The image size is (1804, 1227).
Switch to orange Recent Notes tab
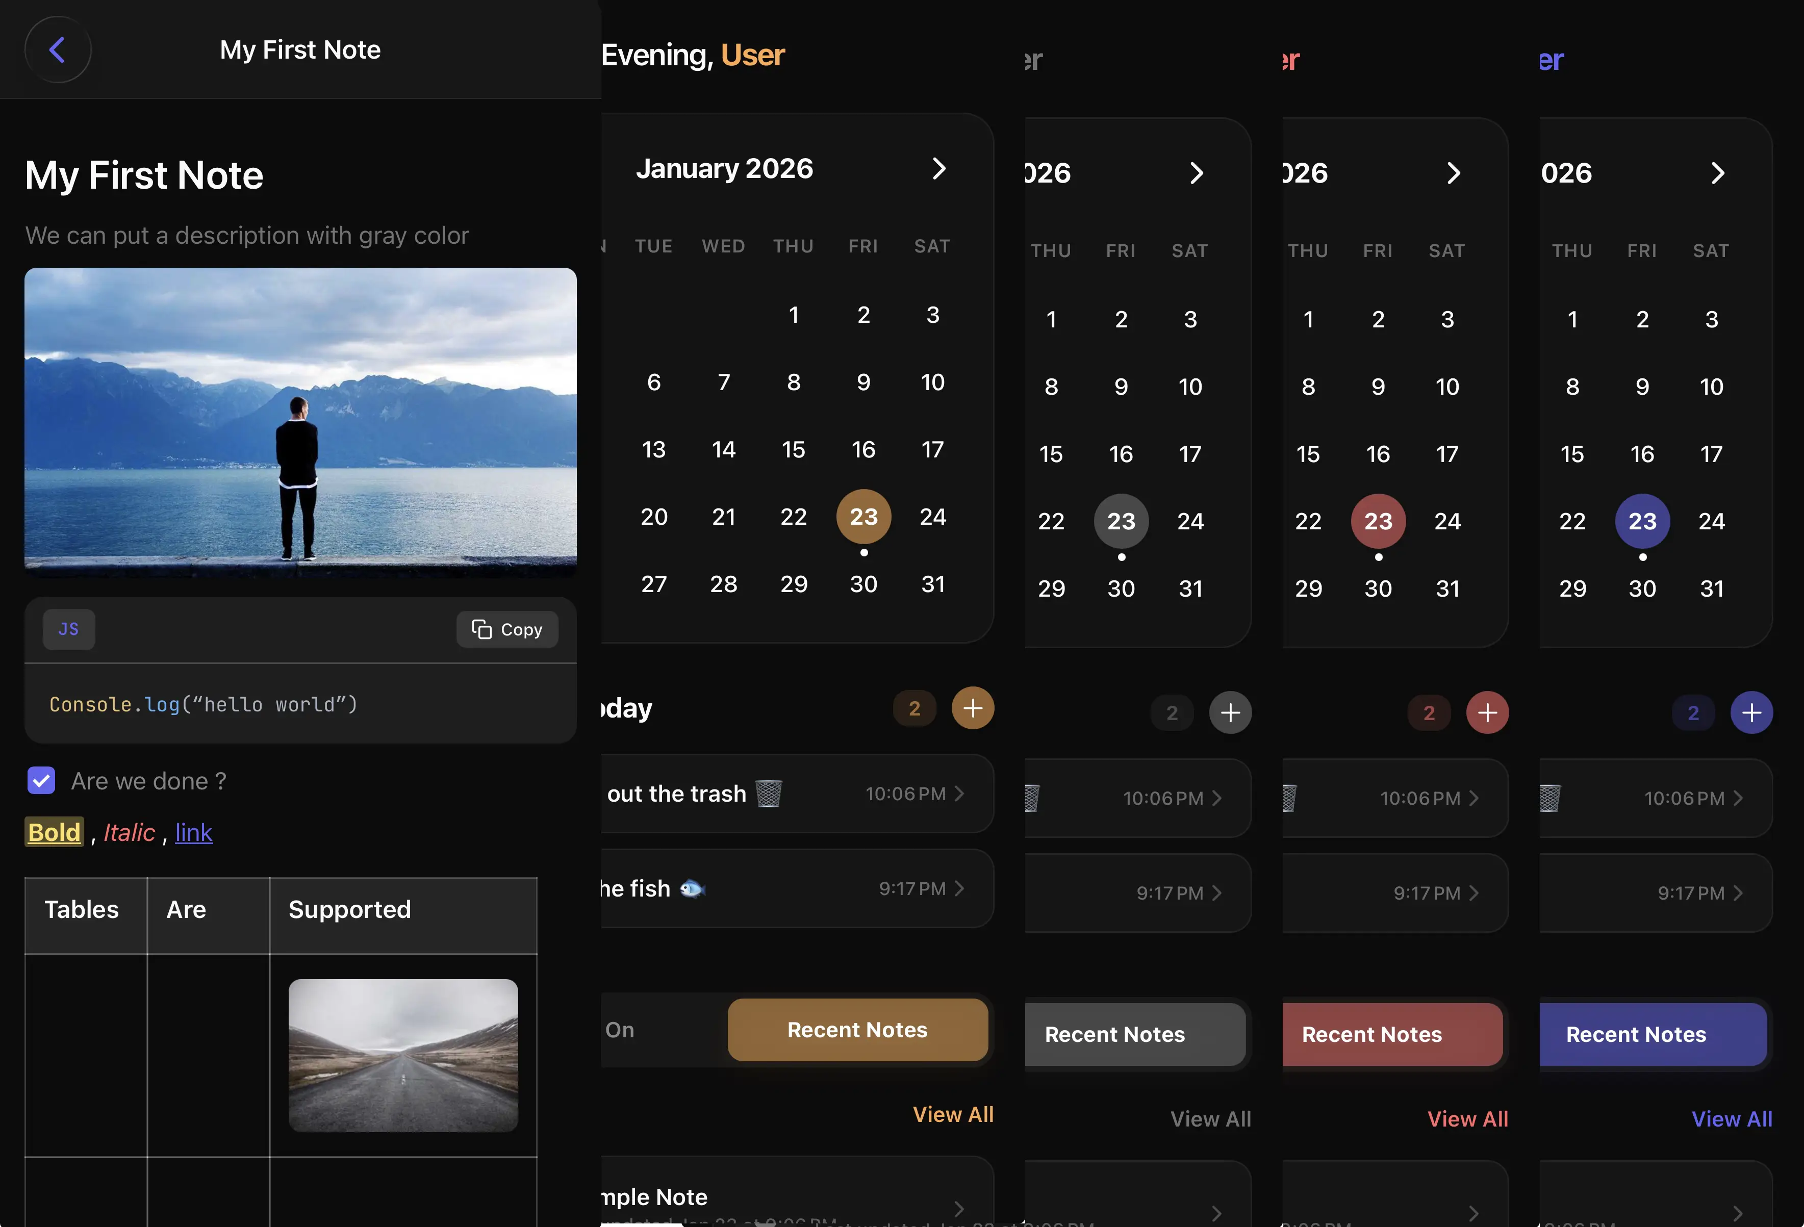click(857, 1030)
